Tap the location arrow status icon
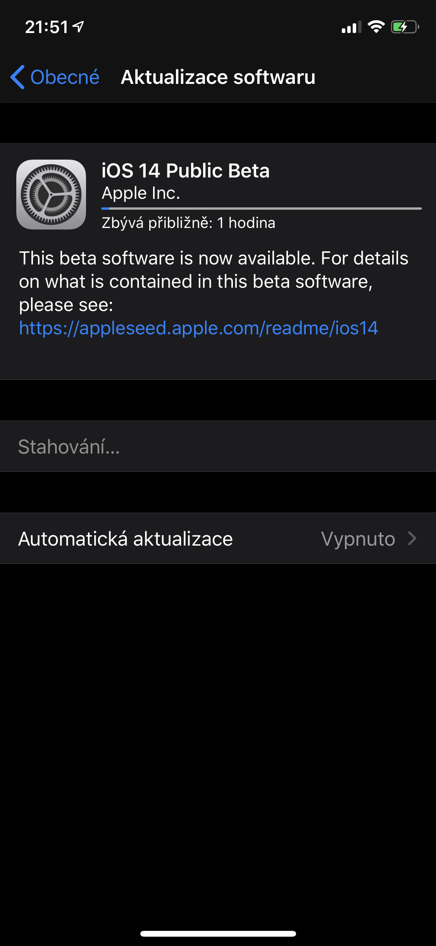This screenshot has height=946, width=436. [78, 27]
